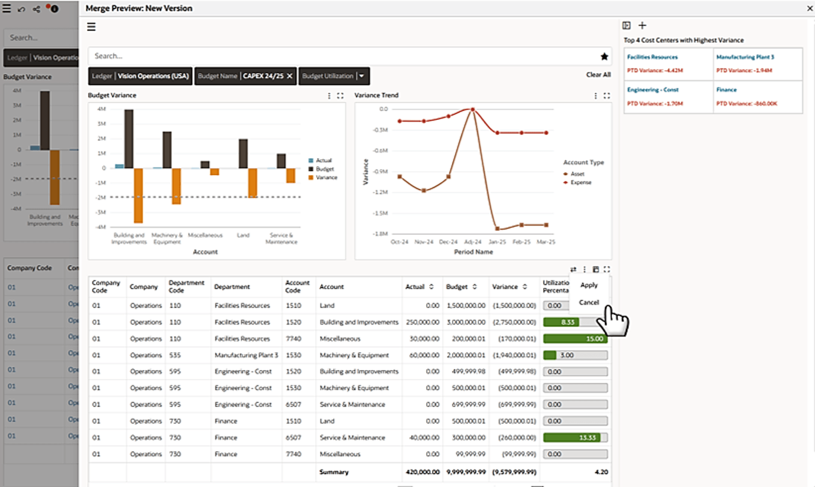Choose Apply from the popup menu
Image resolution: width=815 pixels, height=487 pixels.
click(x=589, y=285)
